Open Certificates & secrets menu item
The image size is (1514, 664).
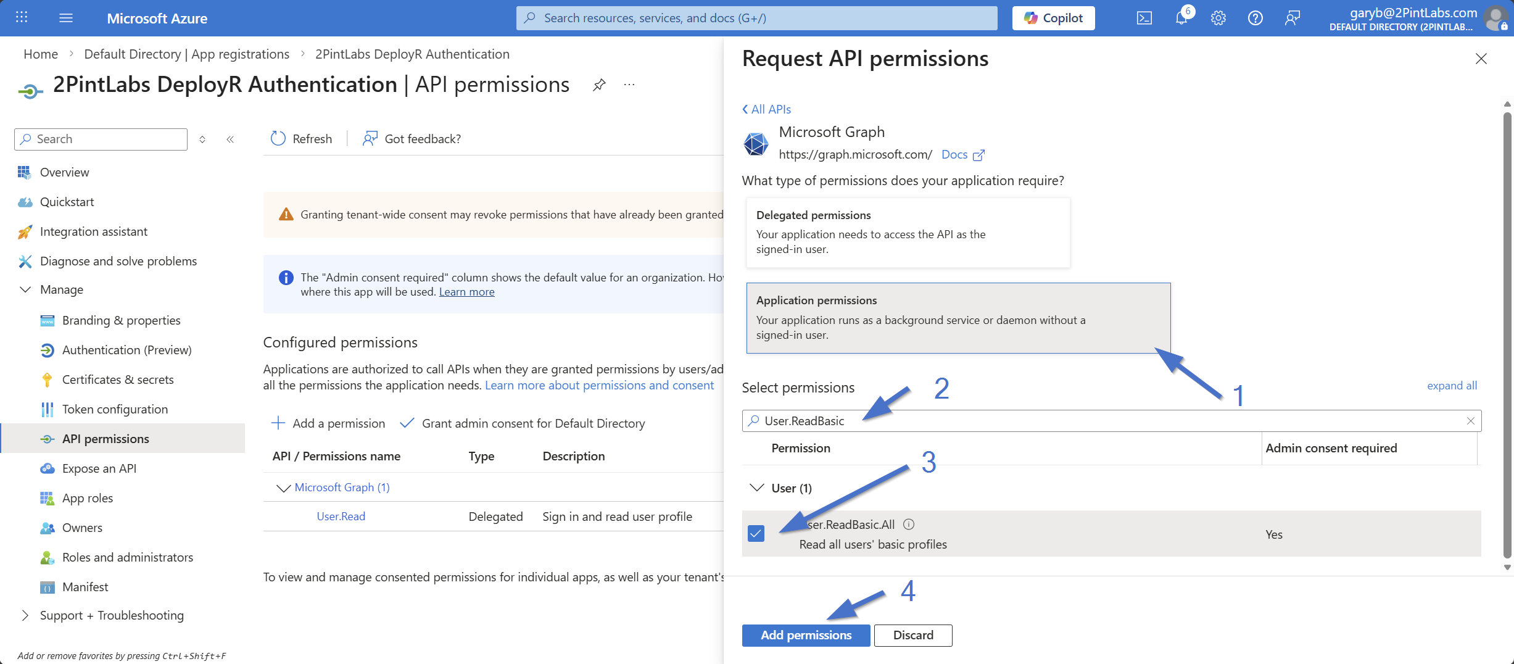coord(118,380)
